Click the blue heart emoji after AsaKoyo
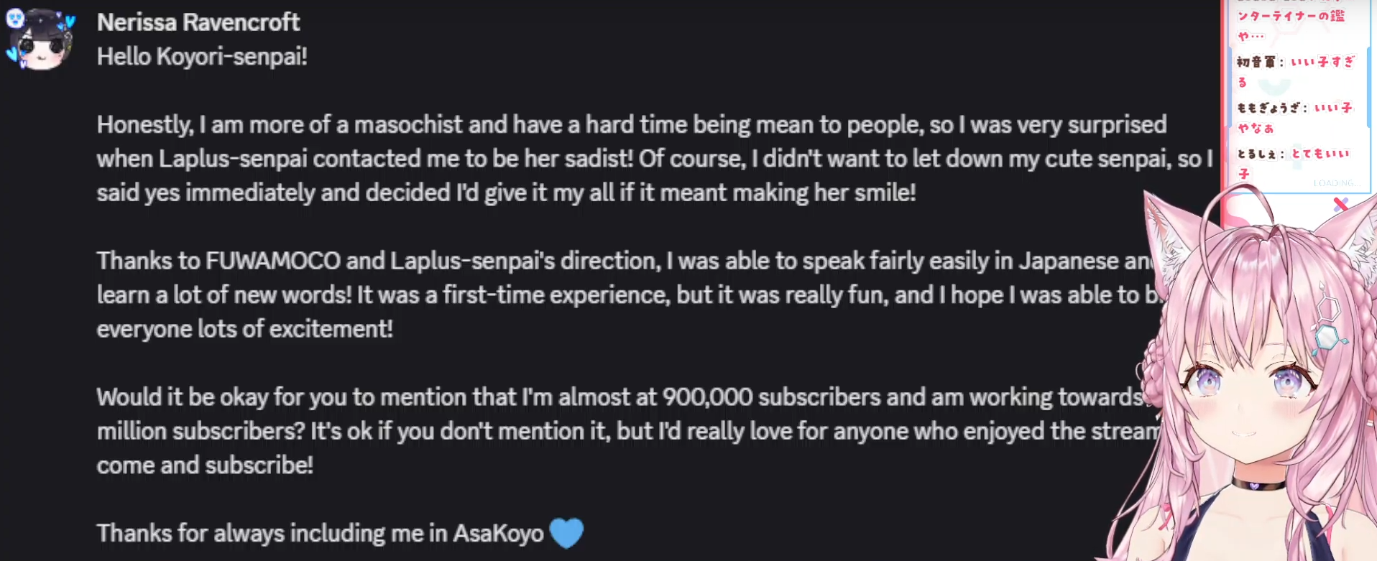The image size is (1377, 561). coord(566,533)
